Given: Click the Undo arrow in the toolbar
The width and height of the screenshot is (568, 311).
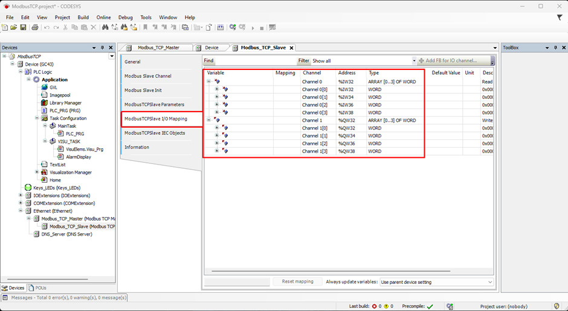Looking at the screenshot, I should 47,28.
